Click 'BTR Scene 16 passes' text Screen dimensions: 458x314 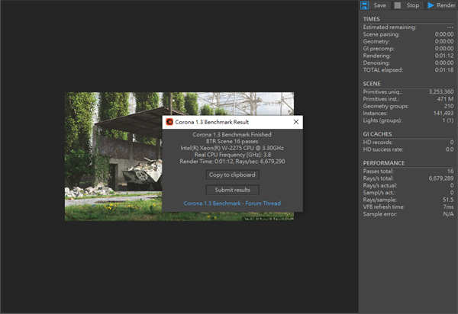point(232,142)
